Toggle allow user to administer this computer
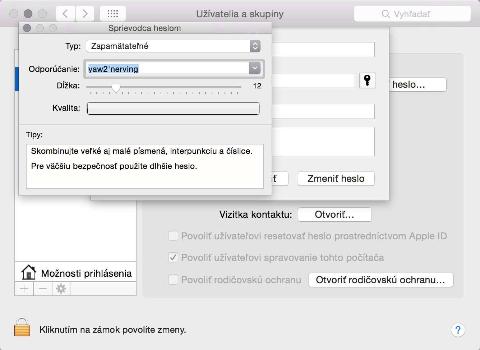Screen dimensions: 480x350 (x=173, y=258)
